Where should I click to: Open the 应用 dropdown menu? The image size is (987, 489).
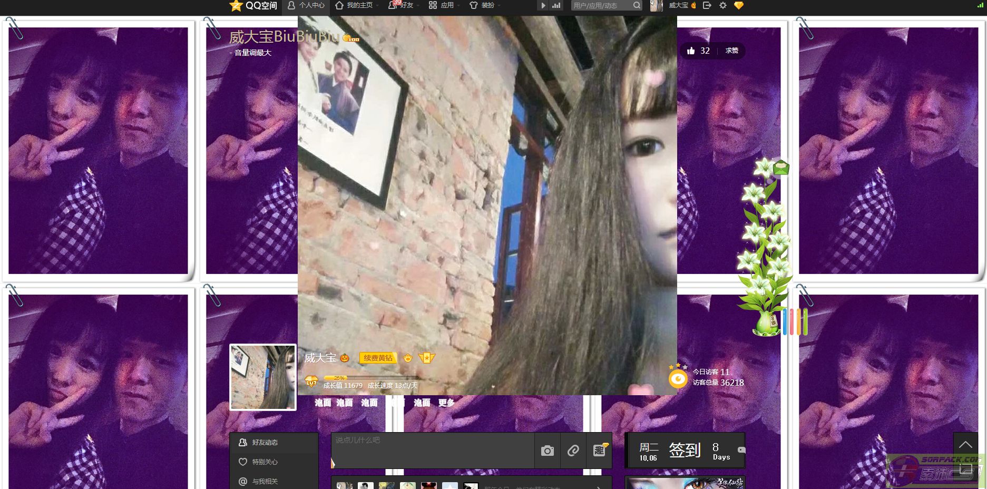click(444, 5)
